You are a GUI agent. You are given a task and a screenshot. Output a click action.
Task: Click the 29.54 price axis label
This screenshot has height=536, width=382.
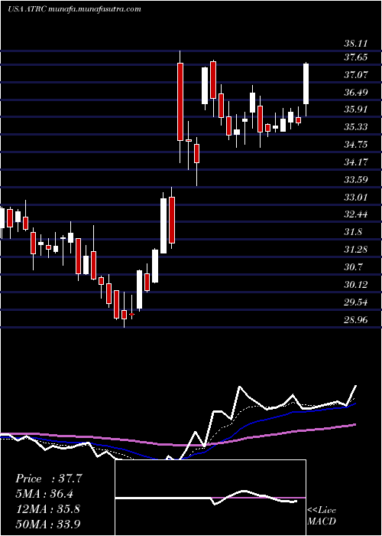tap(355, 302)
